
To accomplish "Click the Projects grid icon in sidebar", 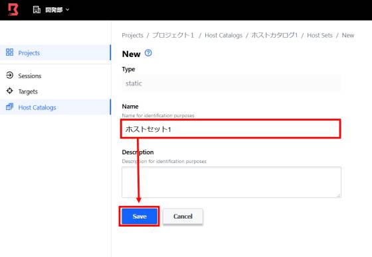I will click(9, 52).
